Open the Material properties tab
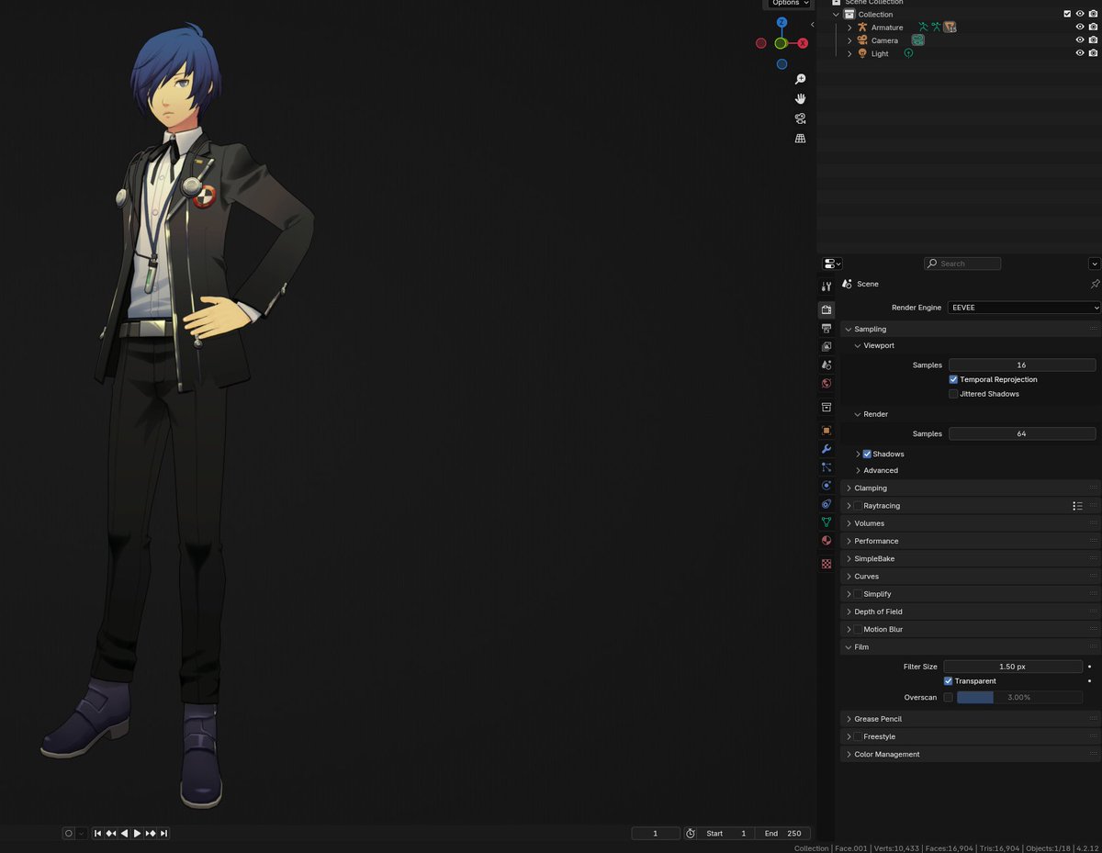1102x853 pixels. click(826, 541)
